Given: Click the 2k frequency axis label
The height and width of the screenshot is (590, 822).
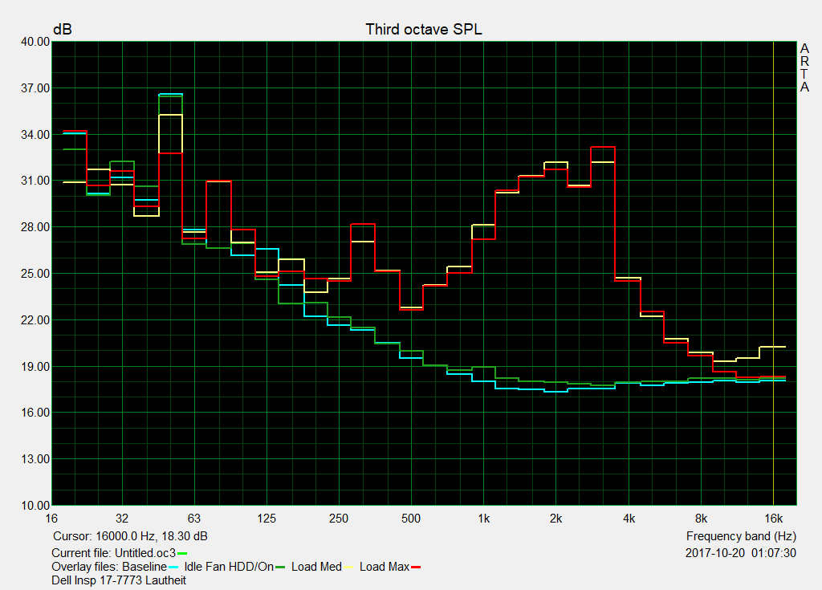Looking at the screenshot, I should point(555,519).
